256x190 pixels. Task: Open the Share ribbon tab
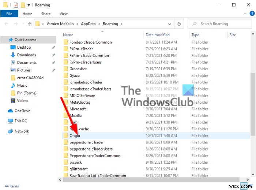pyautogui.click(x=46, y=14)
